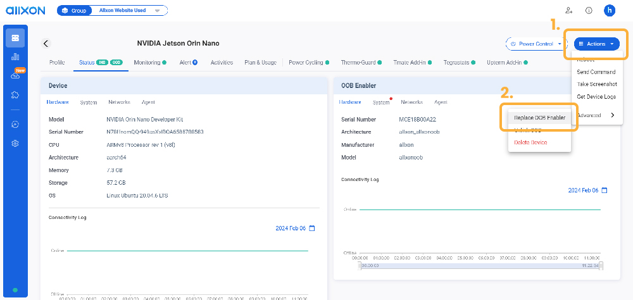Choose Get Device Logs from Actions menu

click(596, 97)
